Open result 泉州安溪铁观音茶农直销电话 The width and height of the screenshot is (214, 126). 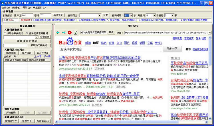[x=99, y=76]
